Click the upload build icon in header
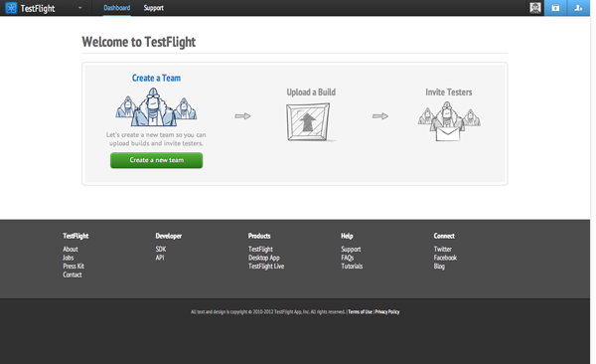This screenshot has width=596, height=364. coord(555,8)
